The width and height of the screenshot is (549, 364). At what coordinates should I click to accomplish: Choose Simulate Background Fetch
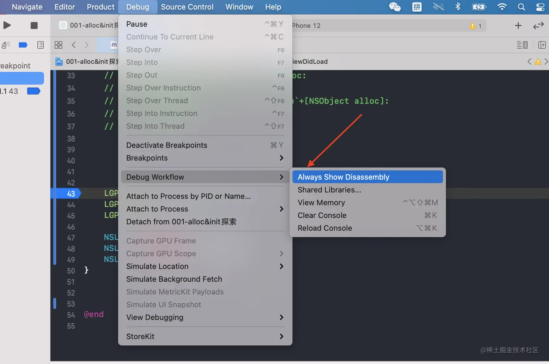tap(205, 279)
